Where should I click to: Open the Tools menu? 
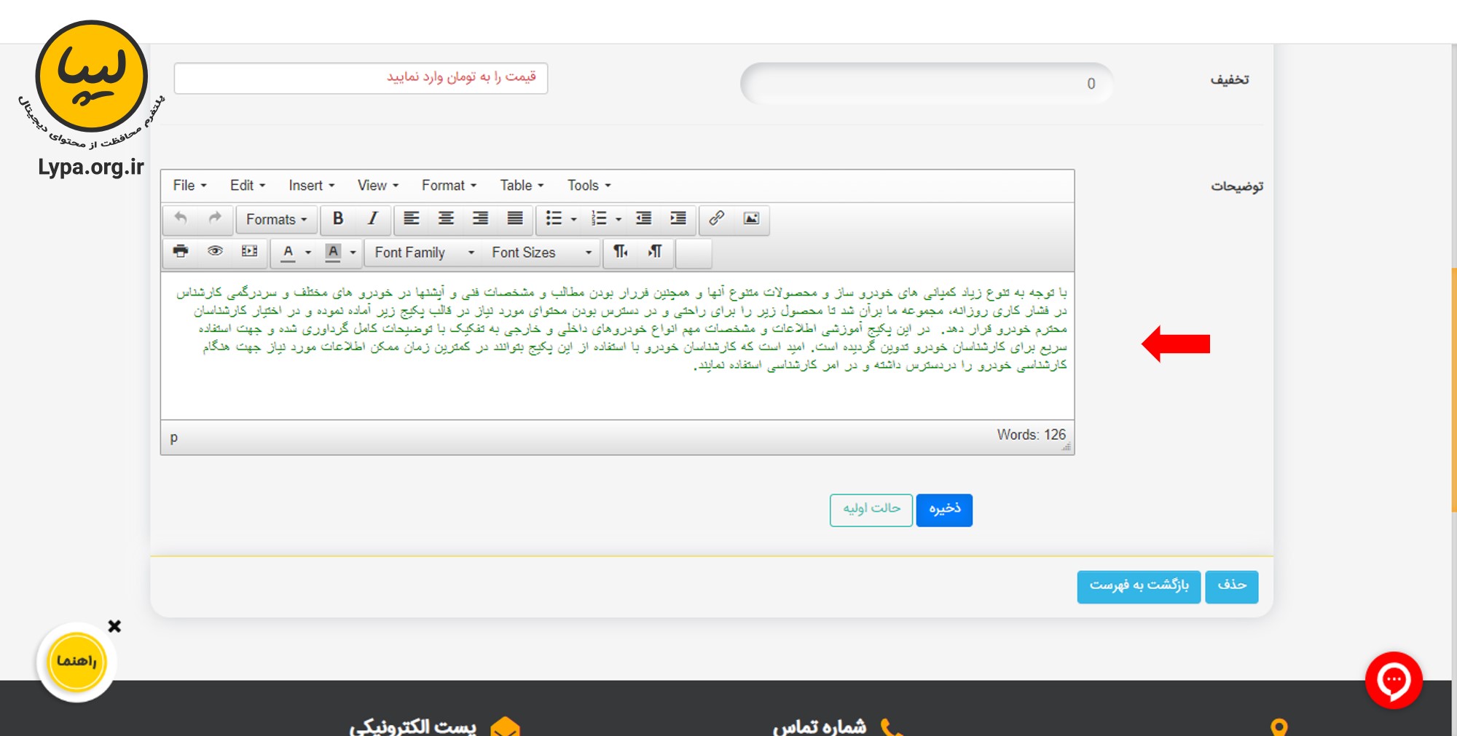pos(589,186)
